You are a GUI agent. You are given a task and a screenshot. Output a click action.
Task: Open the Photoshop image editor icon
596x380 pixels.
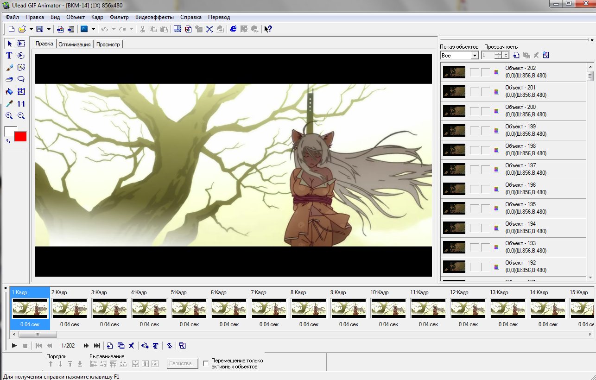pos(84,29)
